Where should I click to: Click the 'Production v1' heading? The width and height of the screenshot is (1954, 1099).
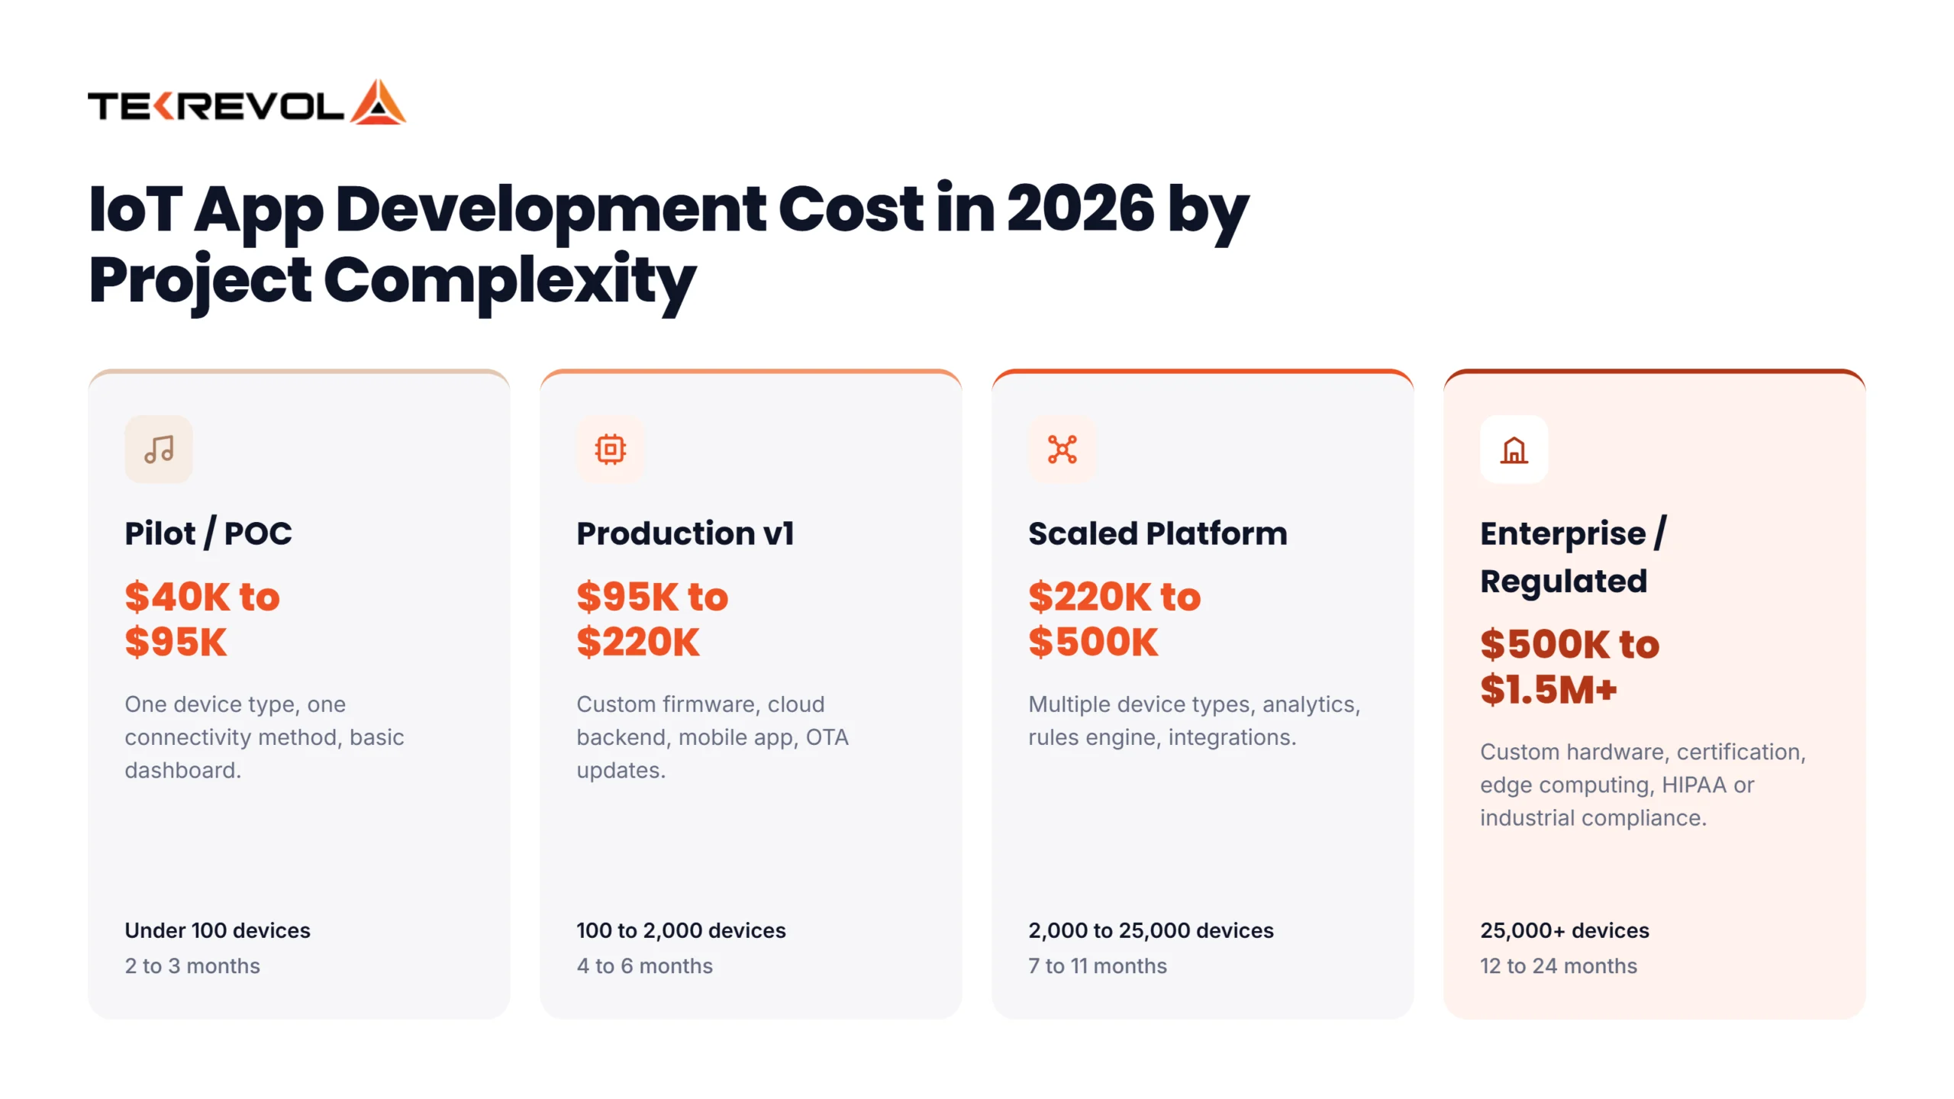[x=685, y=533]
